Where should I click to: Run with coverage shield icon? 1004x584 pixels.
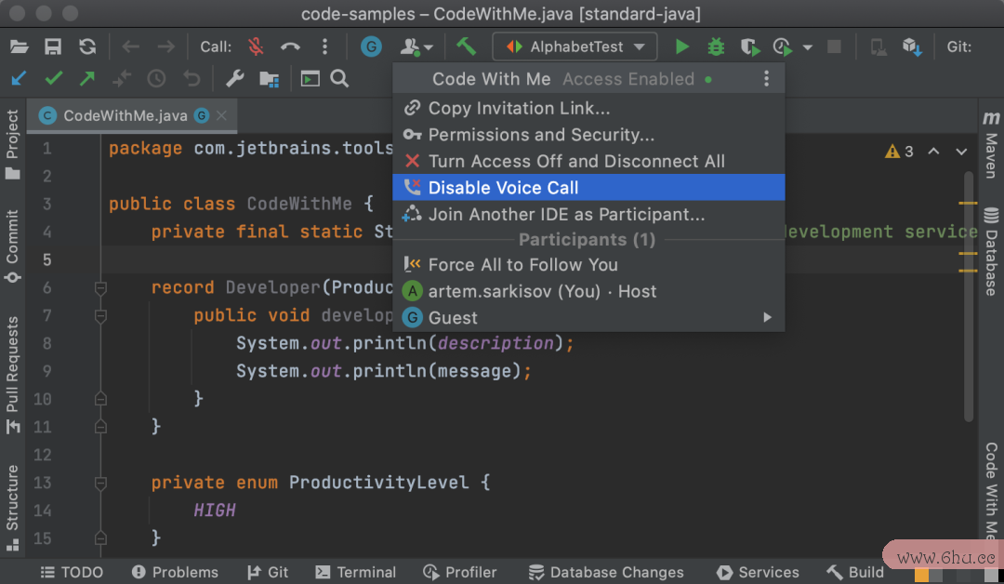tap(750, 46)
